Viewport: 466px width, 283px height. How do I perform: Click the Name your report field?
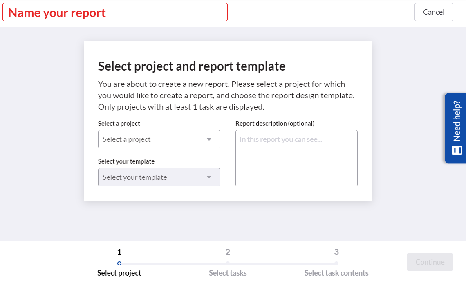(115, 12)
